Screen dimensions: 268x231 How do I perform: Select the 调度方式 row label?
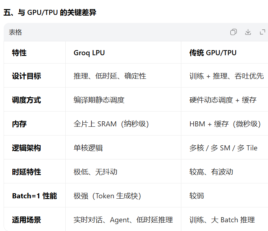click(26, 100)
